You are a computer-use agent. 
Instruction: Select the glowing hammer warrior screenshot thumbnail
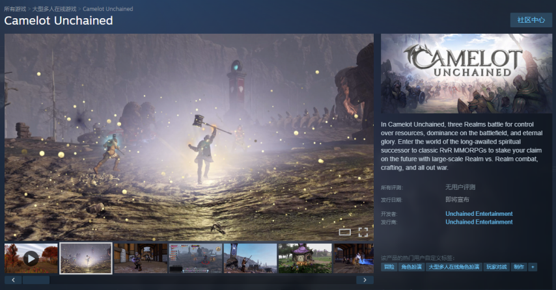[x=86, y=258]
